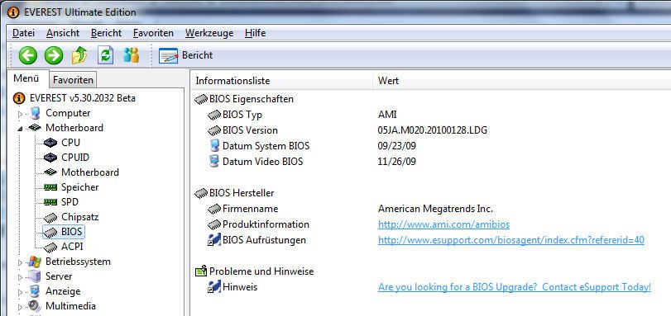This screenshot has height=316, width=671.
Task: Click the Betriebssystem Windows flag icon
Action: [35, 262]
